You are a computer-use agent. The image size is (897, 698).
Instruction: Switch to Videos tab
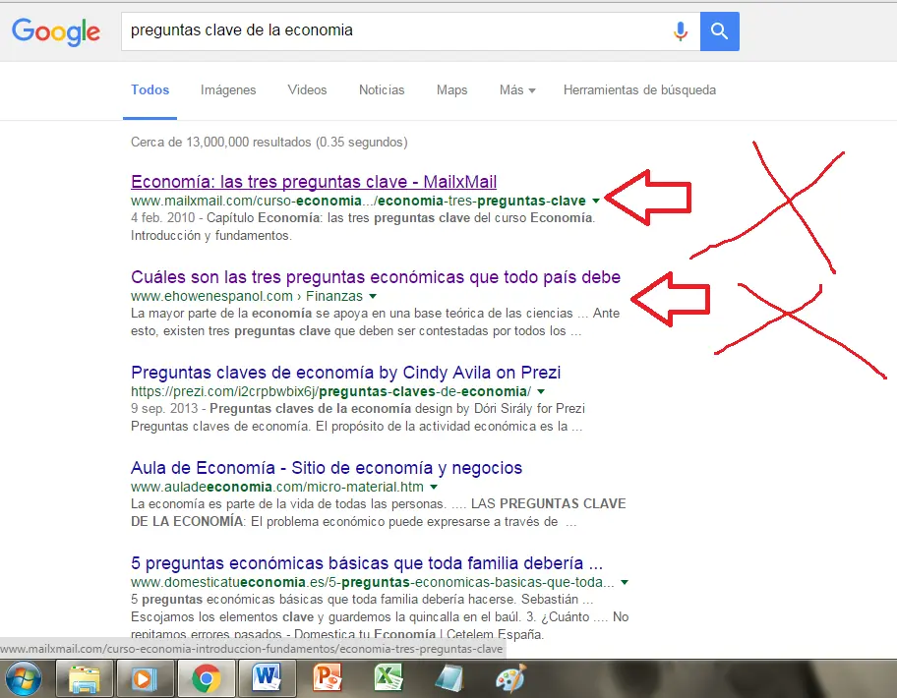tap(307, 90)
